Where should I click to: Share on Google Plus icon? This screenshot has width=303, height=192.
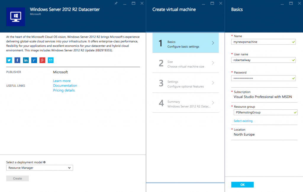click(42, 60)
